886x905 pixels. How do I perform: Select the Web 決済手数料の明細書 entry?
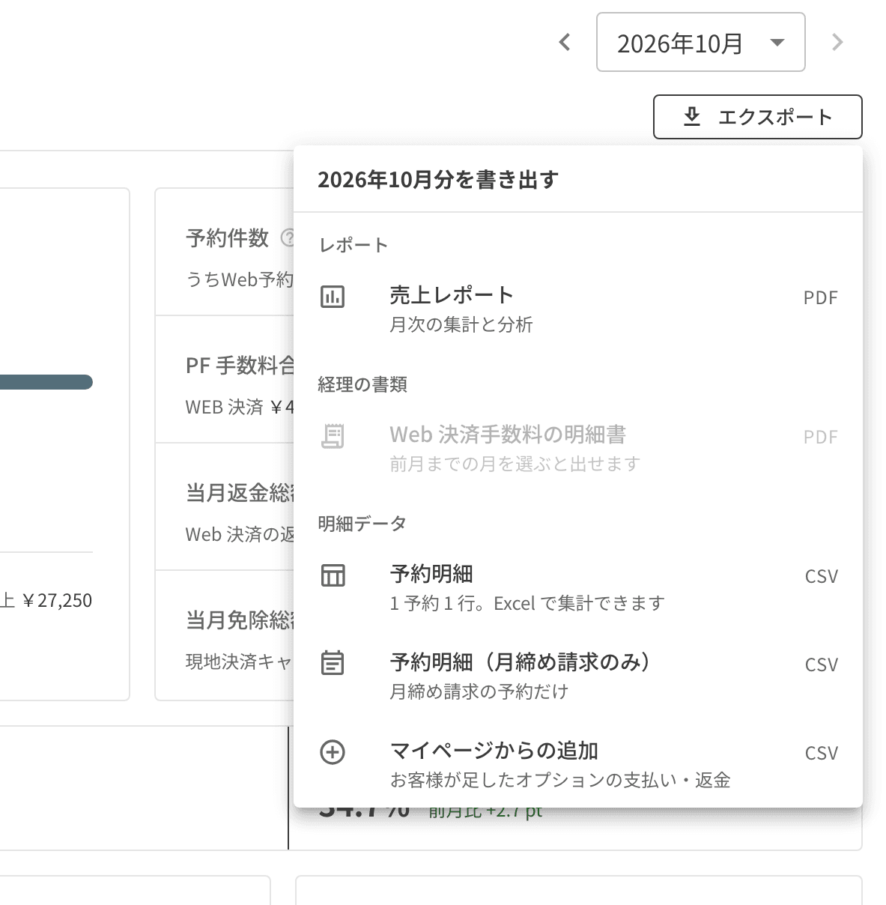point(578,448)
